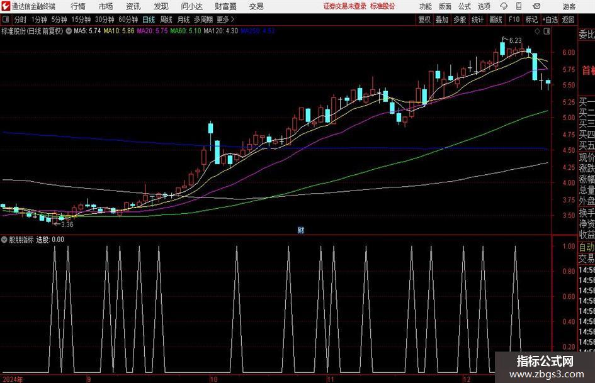Open the 交易 menu
Image resolution: width=595 pixels, height=383 pixels.
[256, 6]
